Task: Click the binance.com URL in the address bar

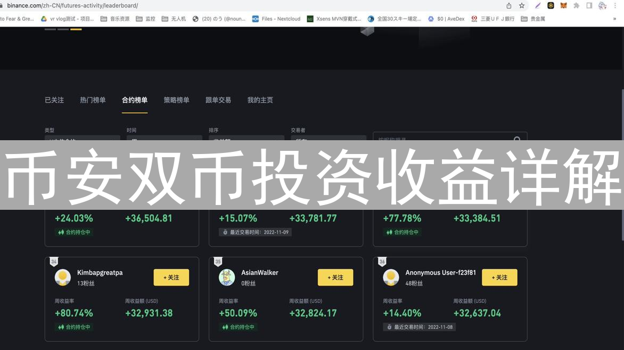Action: pos(72,5)
